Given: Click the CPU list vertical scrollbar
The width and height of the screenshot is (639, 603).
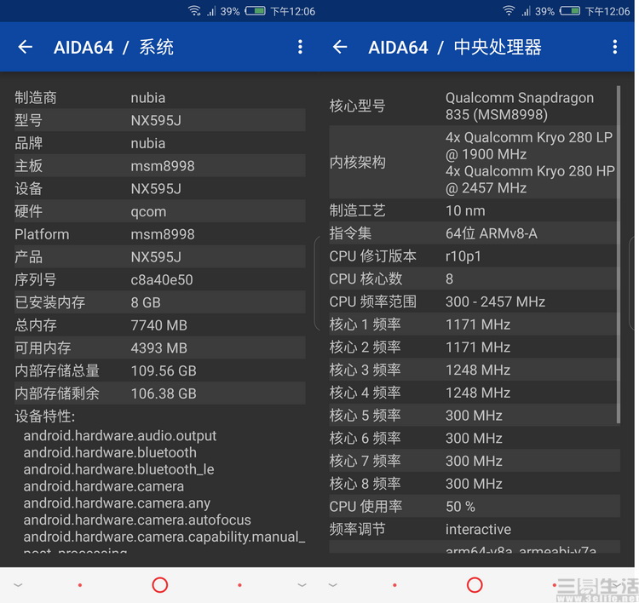Looking at the screenshot, I should pyautogui.click(x=619, y=256).
